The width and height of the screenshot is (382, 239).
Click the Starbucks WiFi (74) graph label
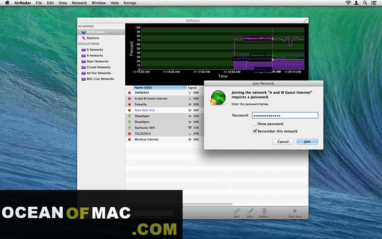[258, 38]
